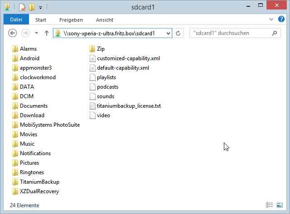Navigate up one folder level
The height and width of the screenshot is (214, 290).
pos(46,33)
